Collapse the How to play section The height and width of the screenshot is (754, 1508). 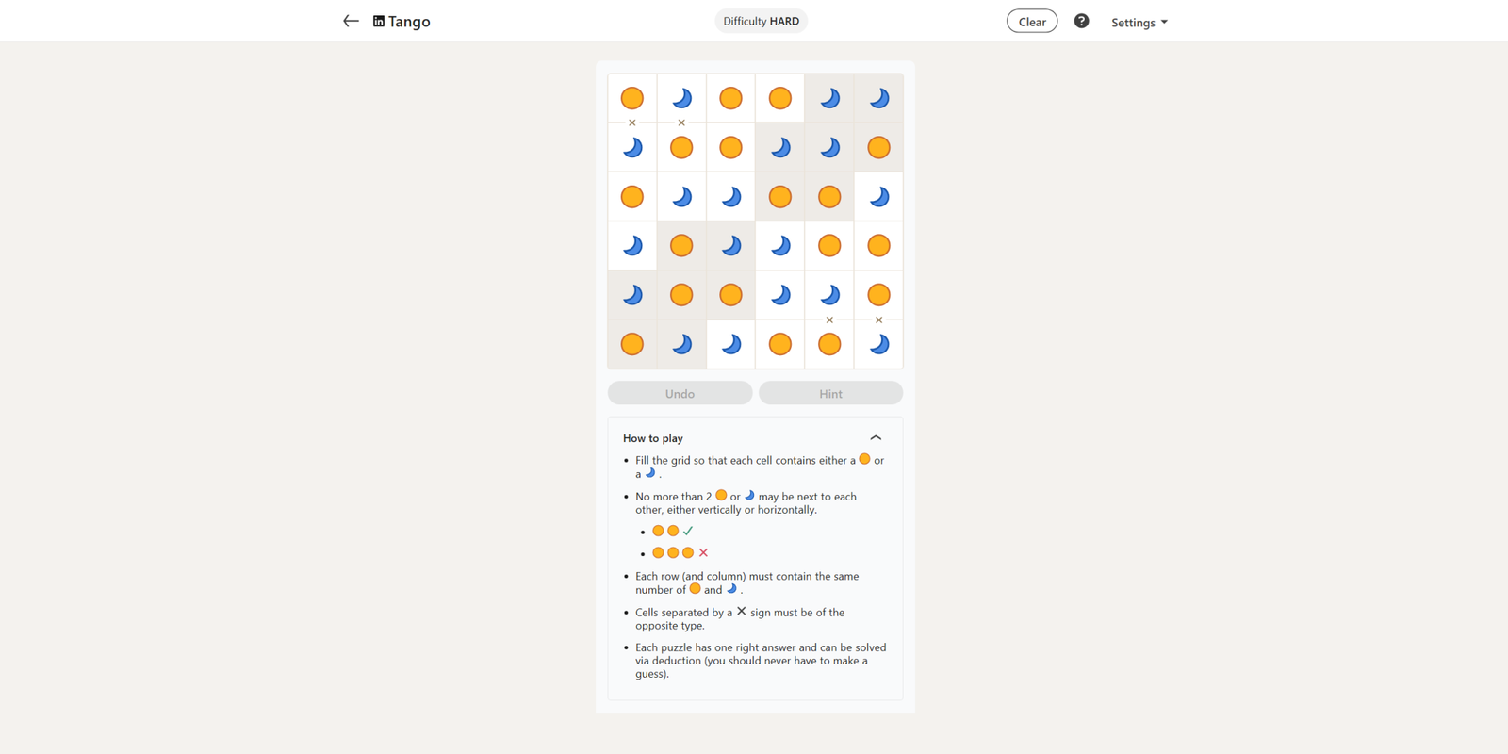876,438
